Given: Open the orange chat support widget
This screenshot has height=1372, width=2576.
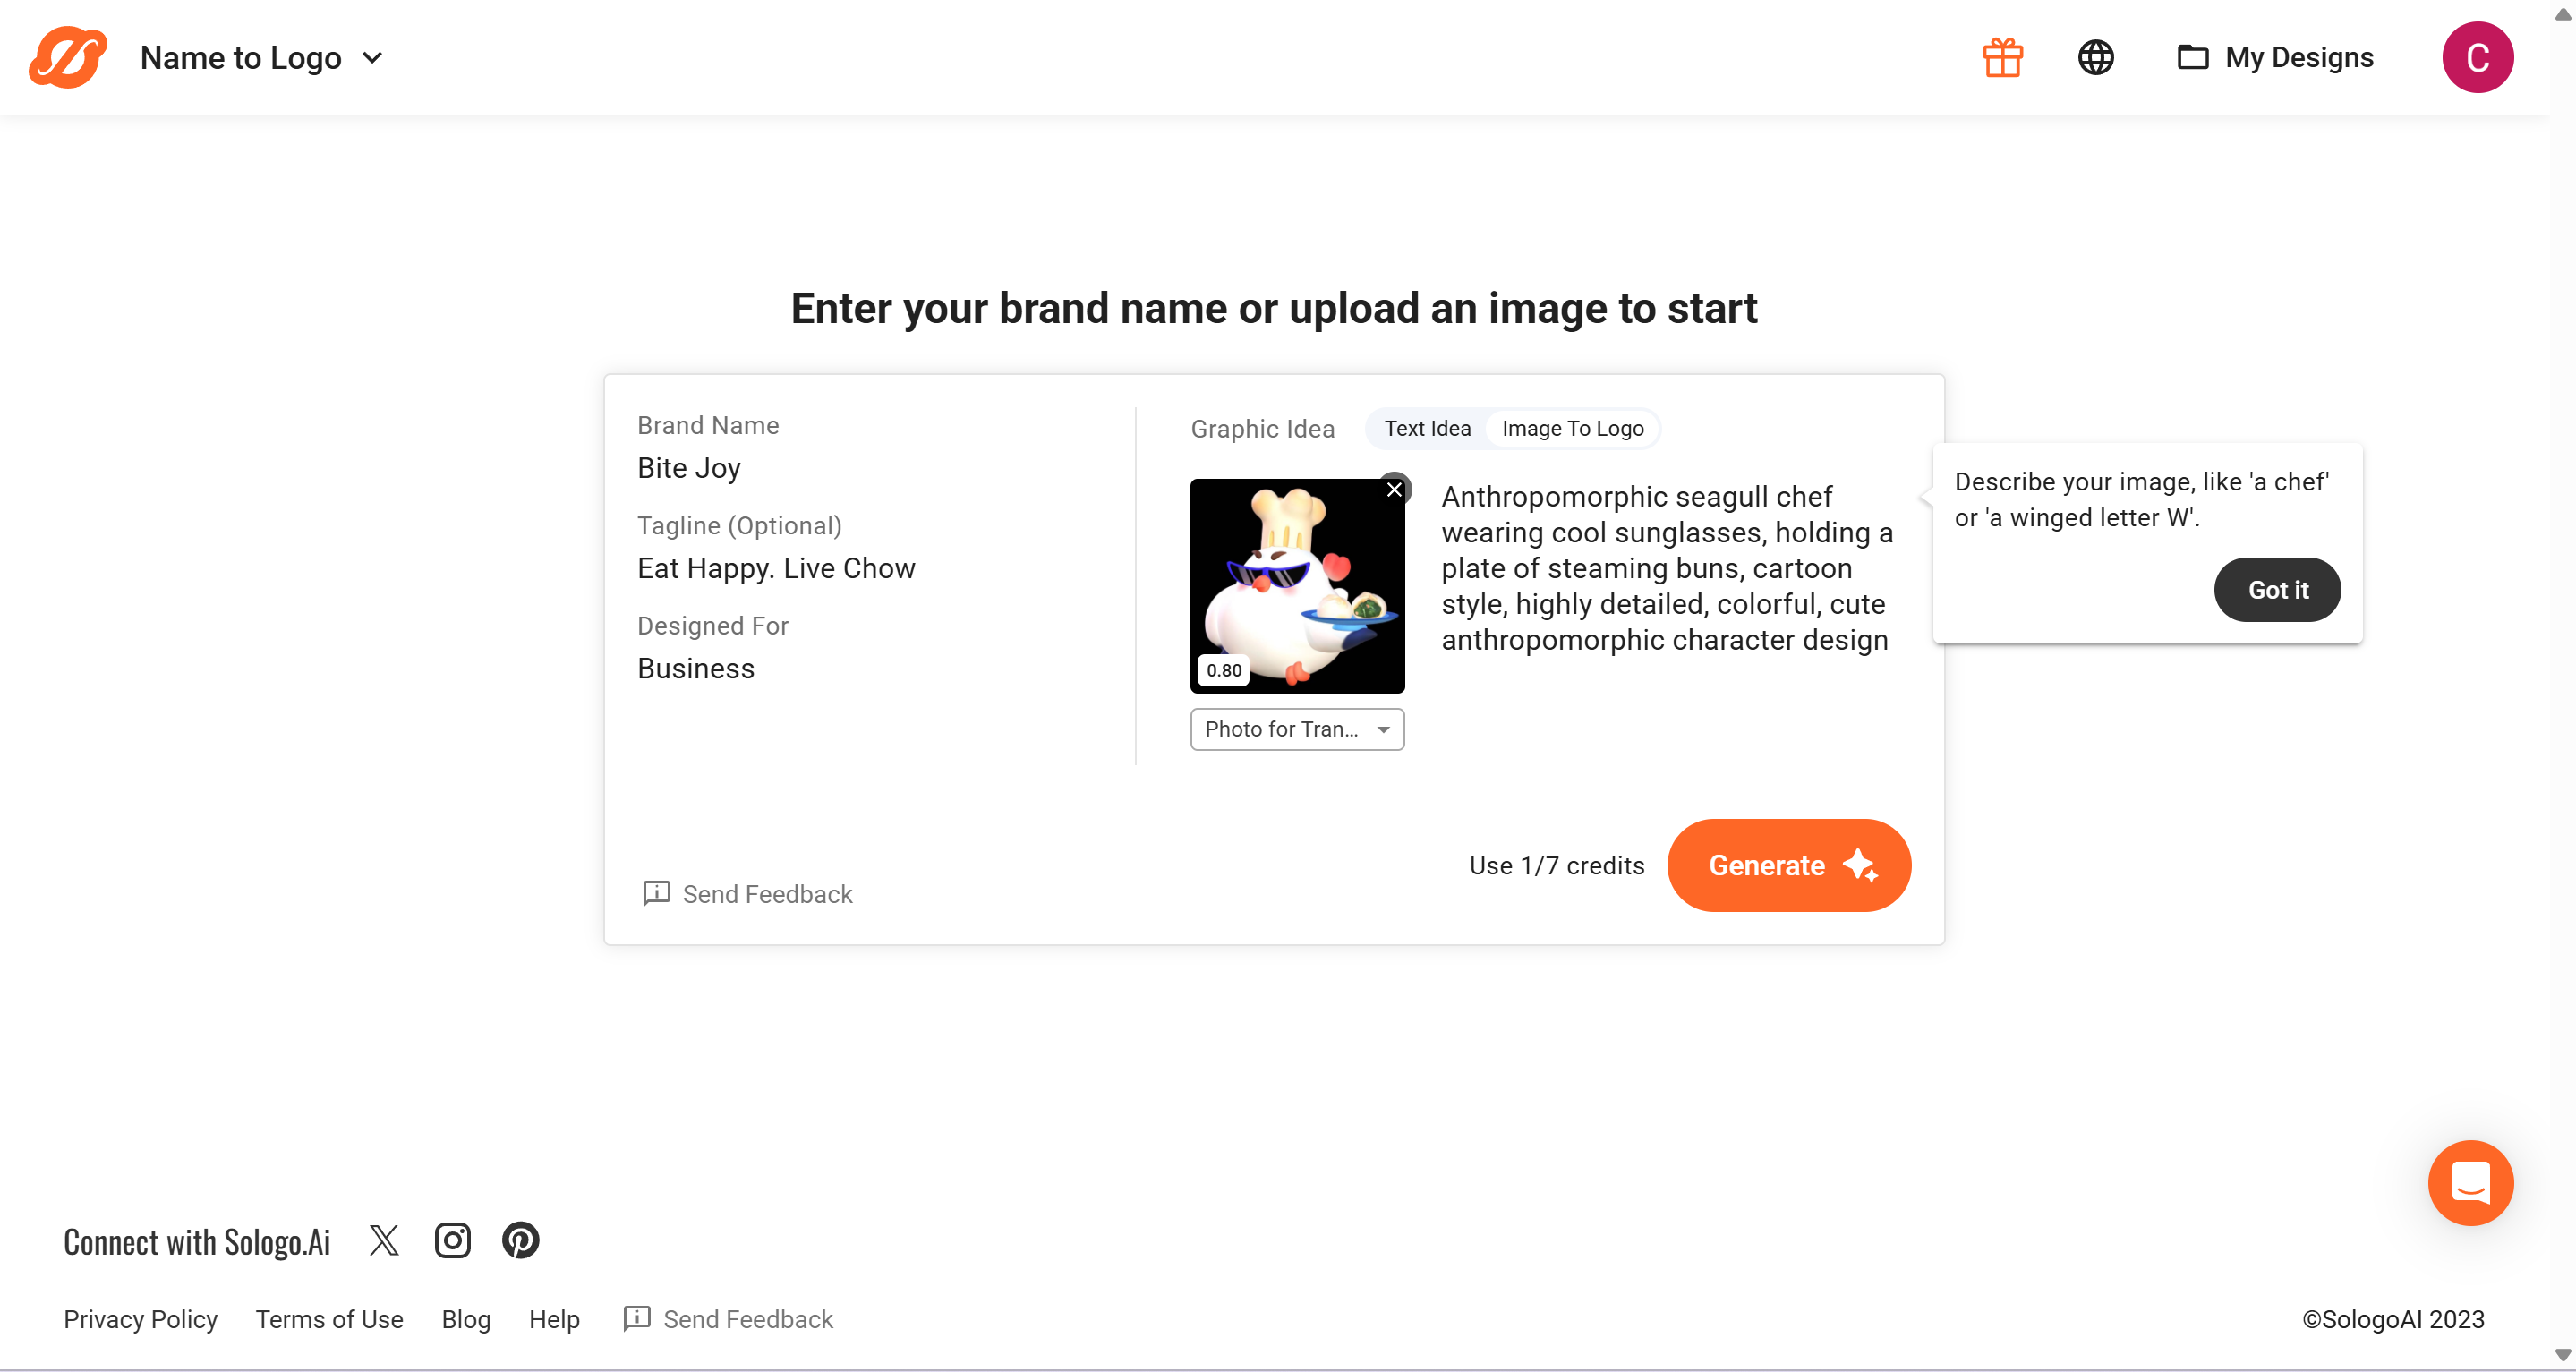Looking at the screenshot, I should 2469,1183.
